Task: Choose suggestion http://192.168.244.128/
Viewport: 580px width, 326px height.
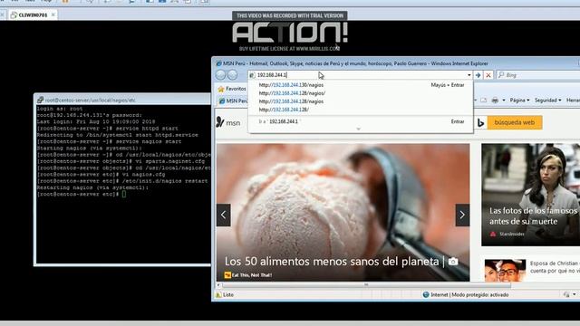Action: point(284,110)
